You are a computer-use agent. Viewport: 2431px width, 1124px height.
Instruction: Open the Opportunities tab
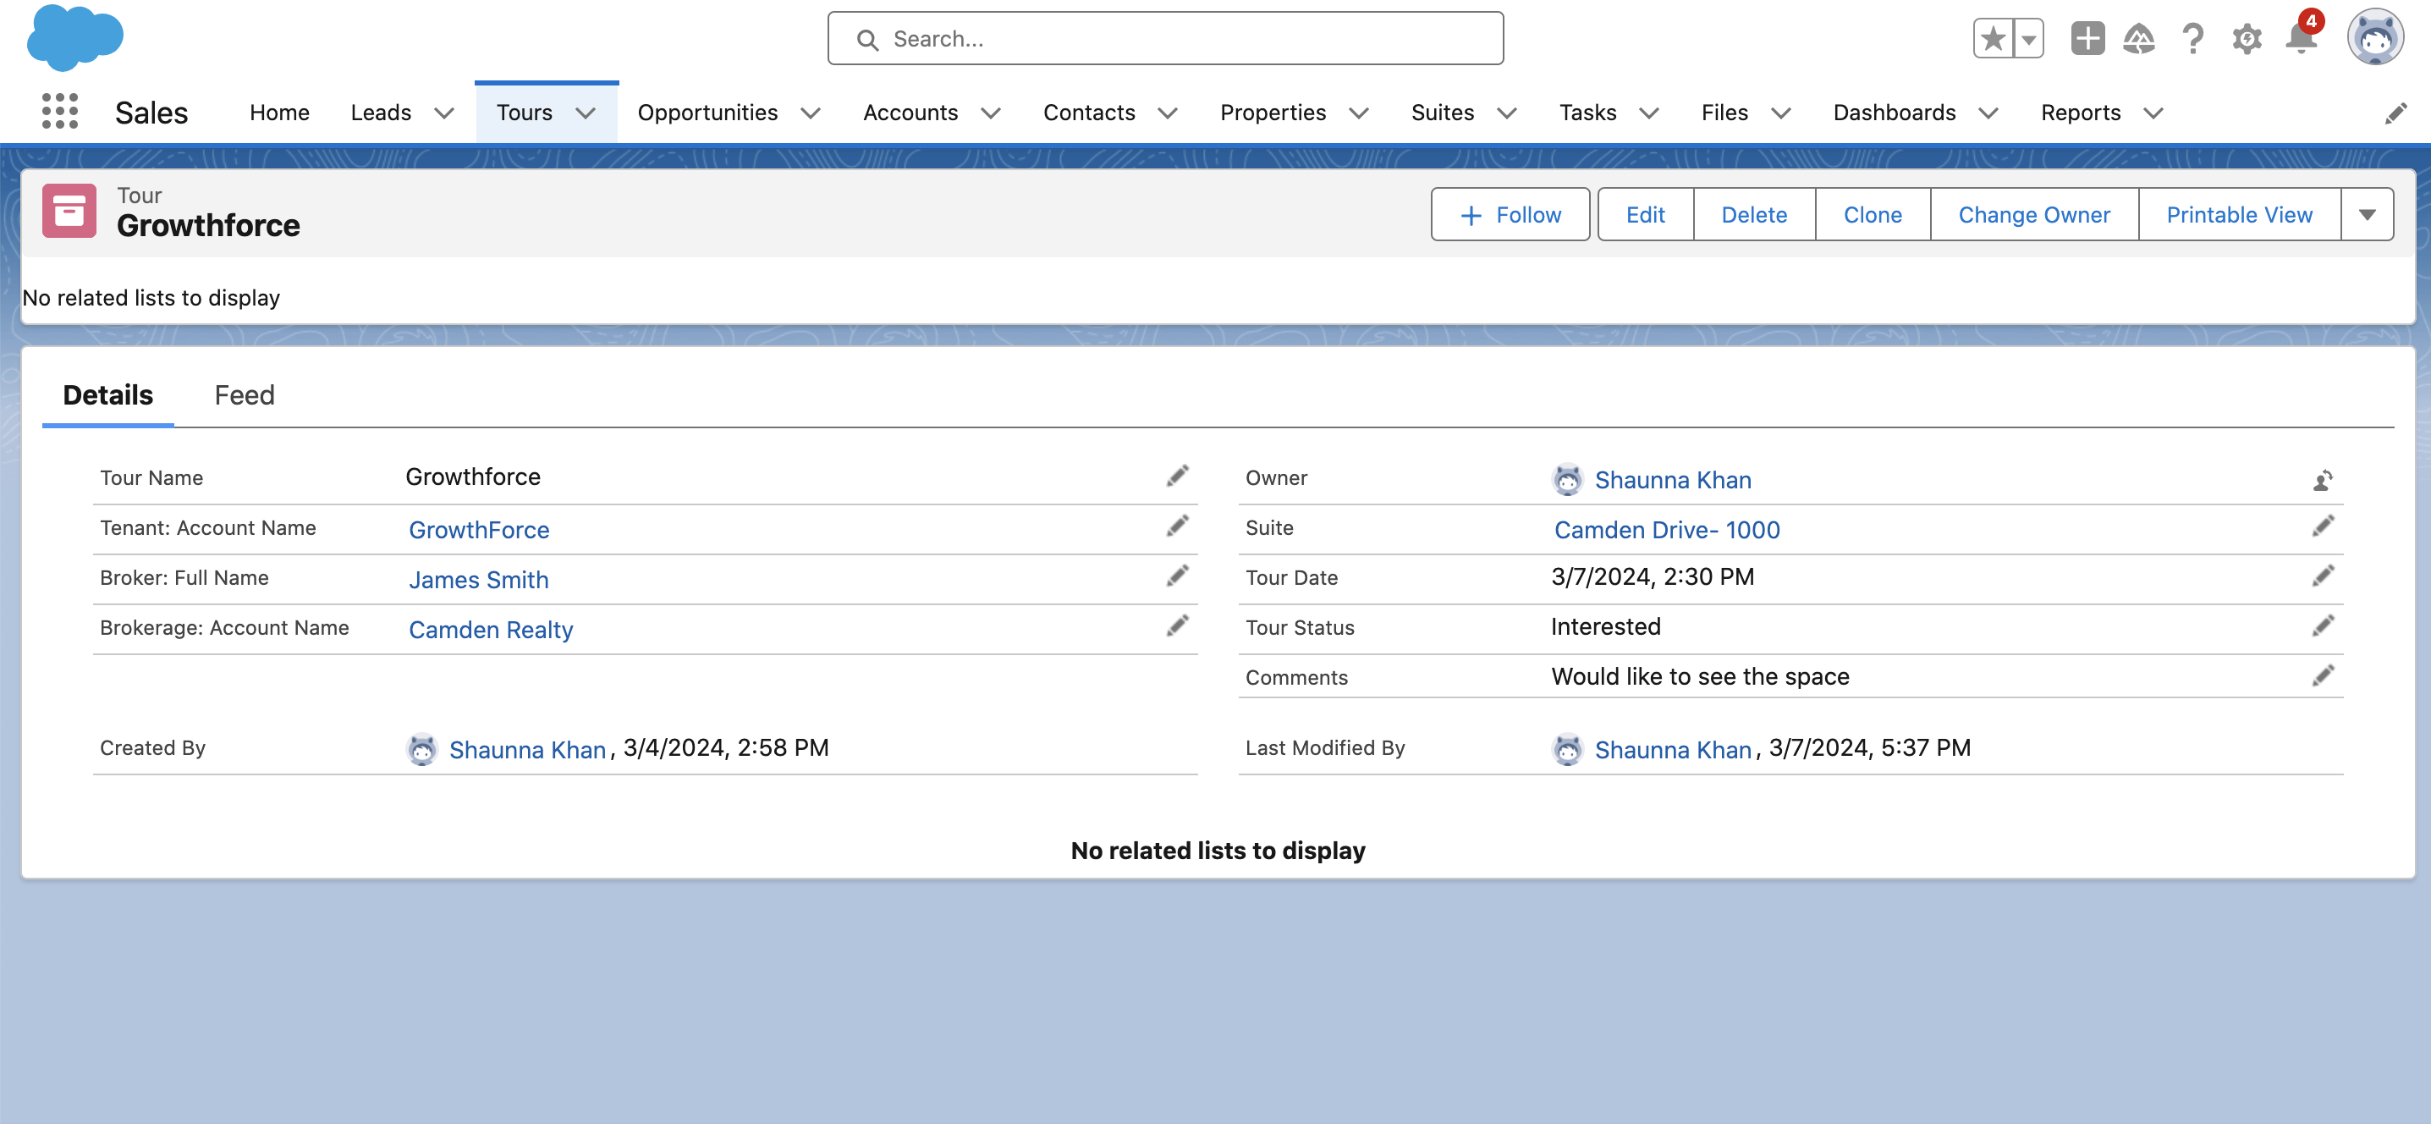707,113
